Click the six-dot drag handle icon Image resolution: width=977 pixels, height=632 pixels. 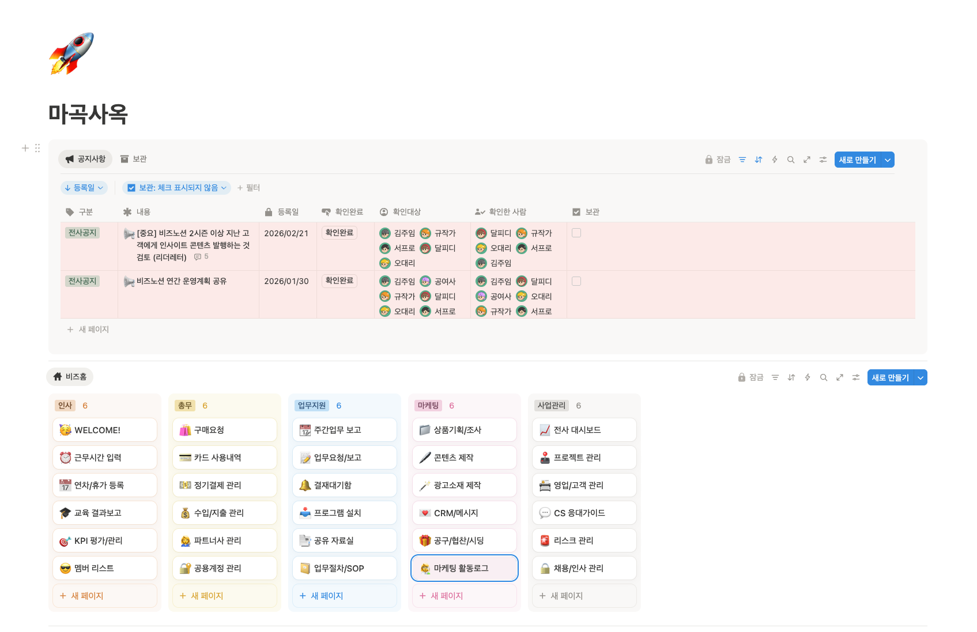(37, 148)
